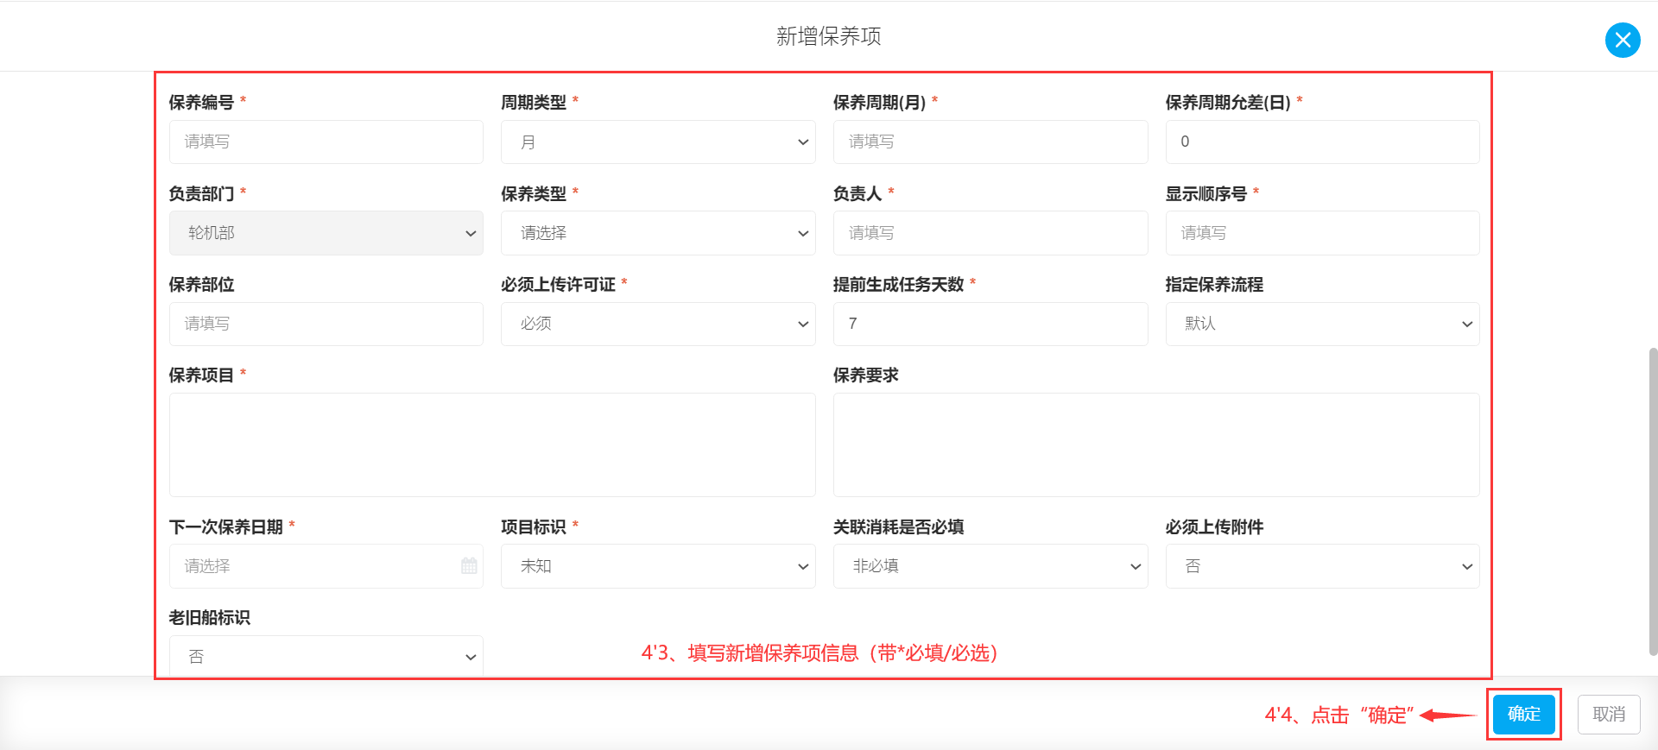Click the 关联消耗是否必填 label
The height and width of the screenshot is (750, 1658).
[x=898, y=527]
